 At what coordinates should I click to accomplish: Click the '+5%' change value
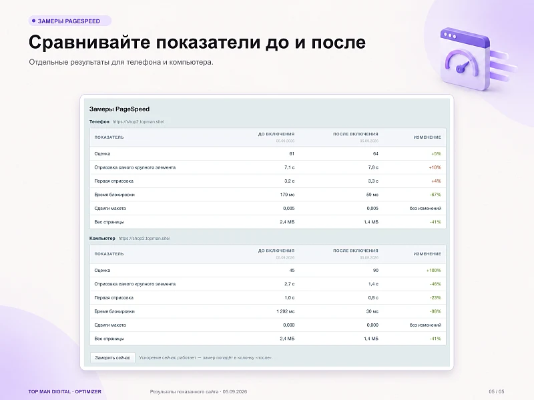(437, 154)
